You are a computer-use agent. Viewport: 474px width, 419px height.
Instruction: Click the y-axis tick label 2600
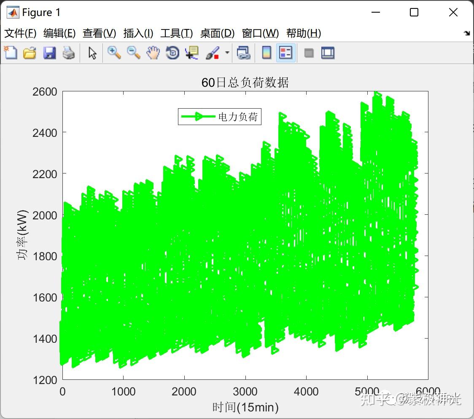click(x=45, y=92)
